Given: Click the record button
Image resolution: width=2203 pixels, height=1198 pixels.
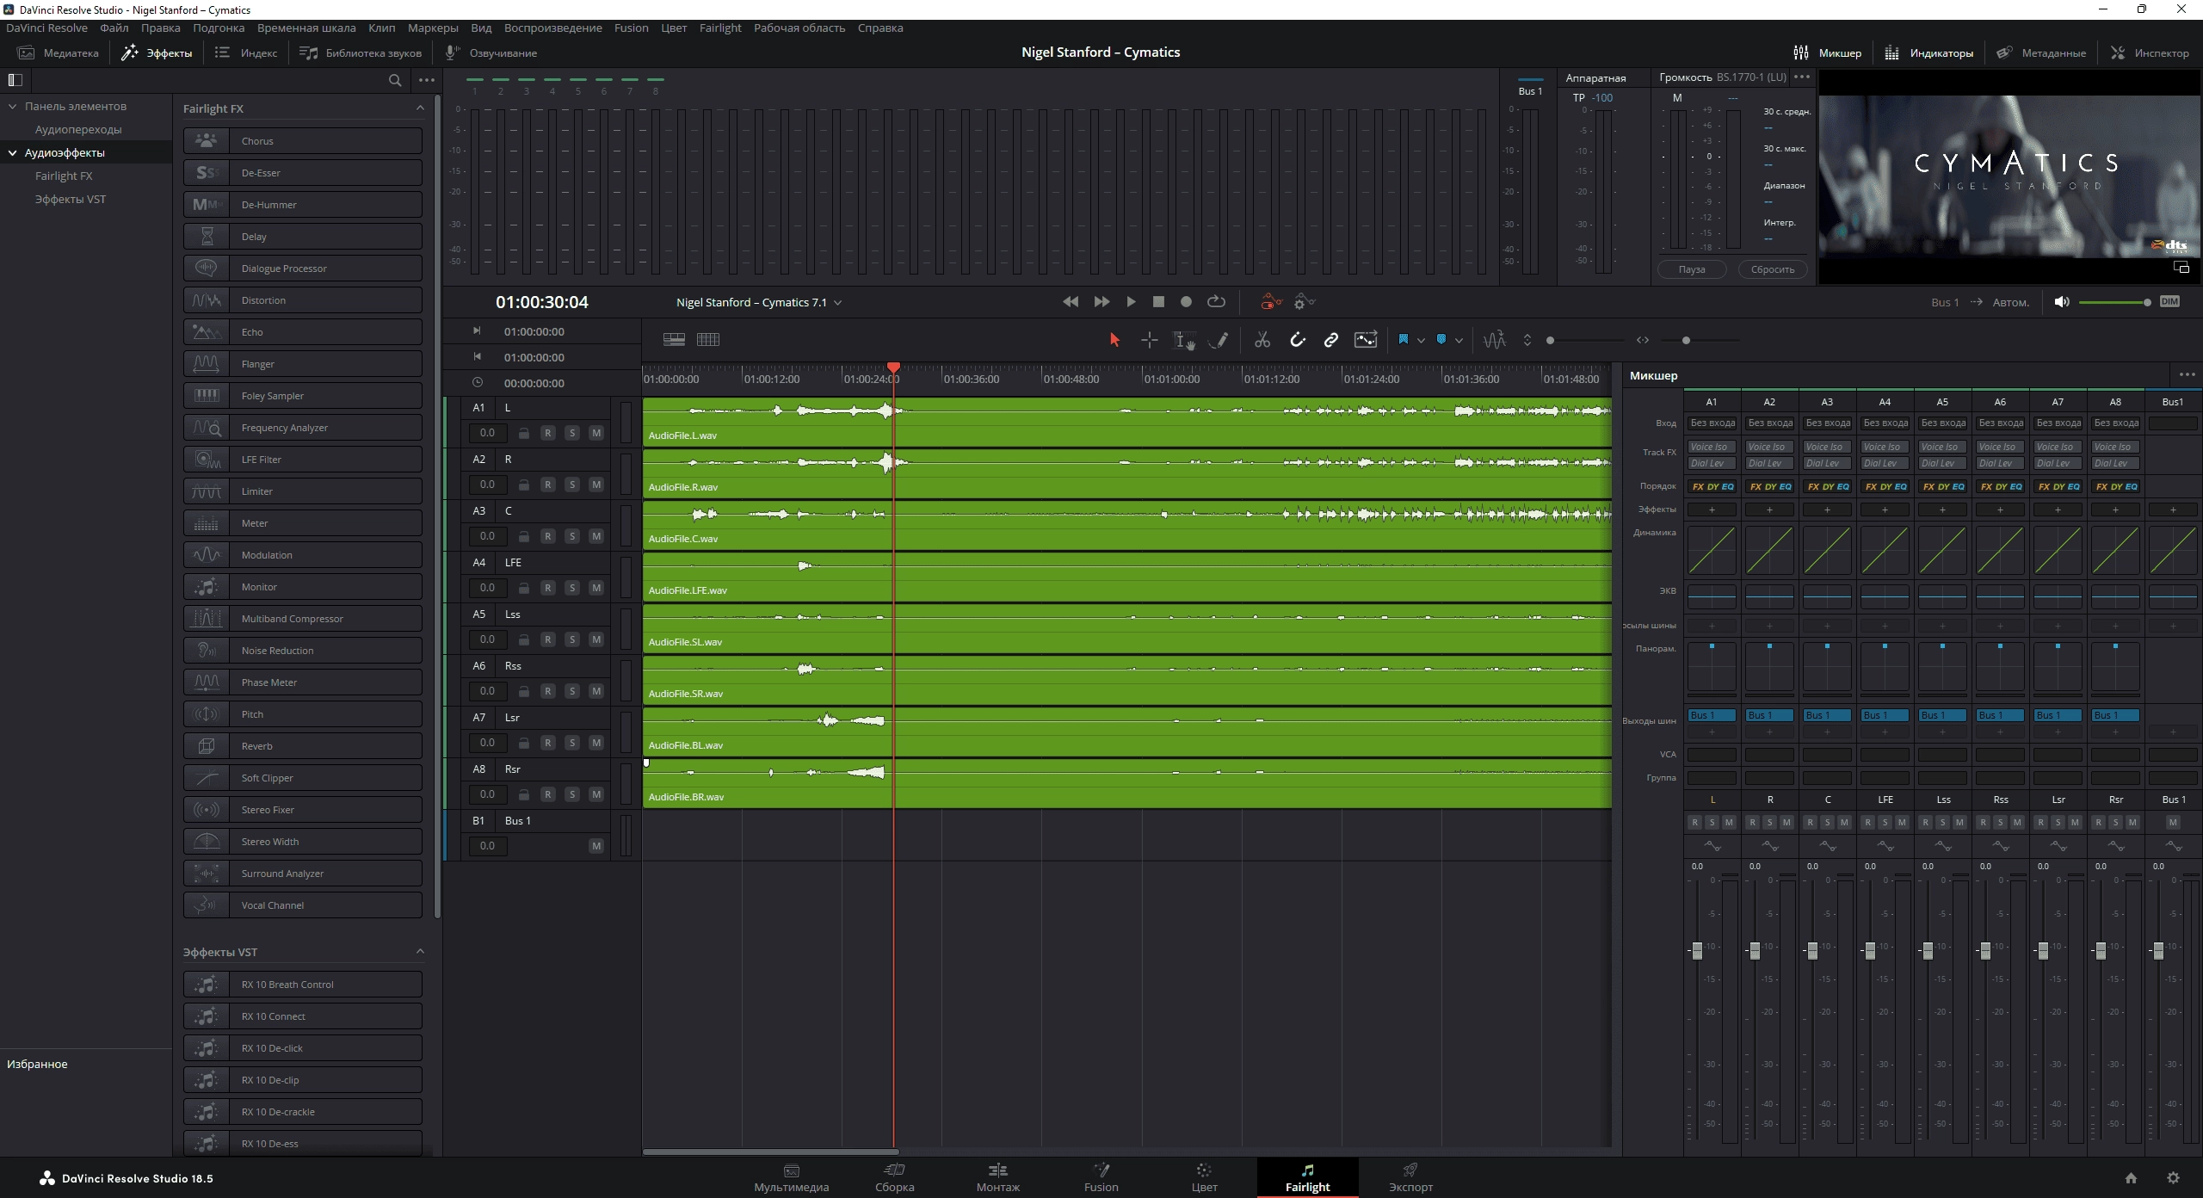Looking at the screenshot, I should [x=1186, y=302].
